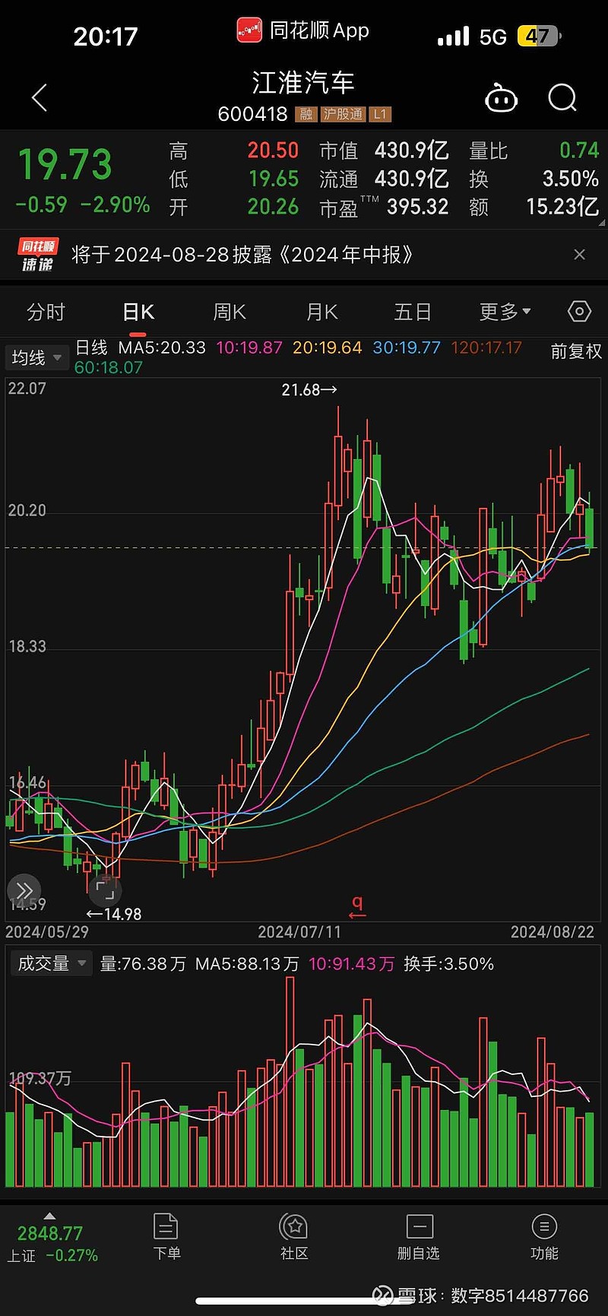This screenshot has width=608, height=1316.
Task: Open the 成交量 indicator dropdown
Action: [x=50, y=964]
